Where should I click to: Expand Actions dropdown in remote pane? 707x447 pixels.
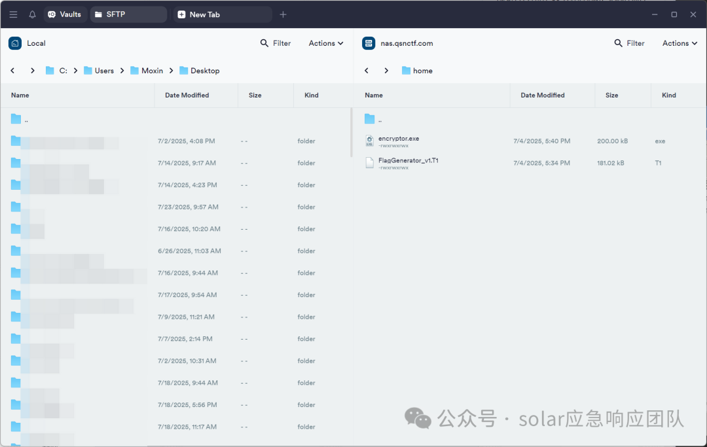click(680, 43)
